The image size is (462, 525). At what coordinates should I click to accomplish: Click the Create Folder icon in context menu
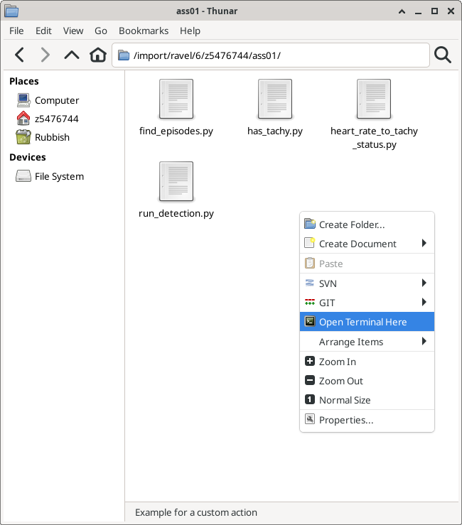310,224
